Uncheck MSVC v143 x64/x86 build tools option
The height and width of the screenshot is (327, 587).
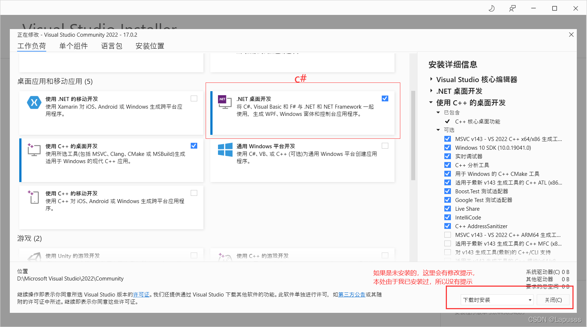click(x=448, y=139)
